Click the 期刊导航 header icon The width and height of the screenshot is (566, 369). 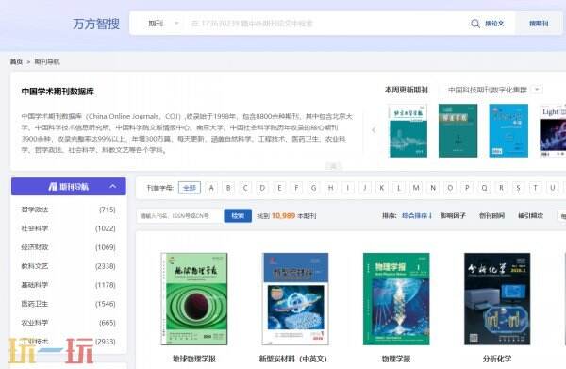coord(53,186)
